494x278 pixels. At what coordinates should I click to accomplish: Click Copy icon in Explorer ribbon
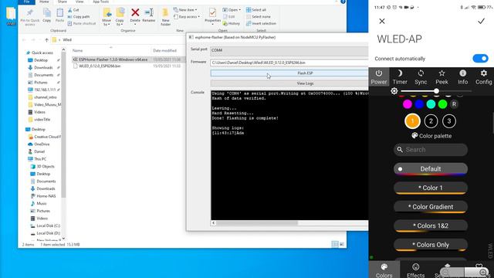point(46,15)
